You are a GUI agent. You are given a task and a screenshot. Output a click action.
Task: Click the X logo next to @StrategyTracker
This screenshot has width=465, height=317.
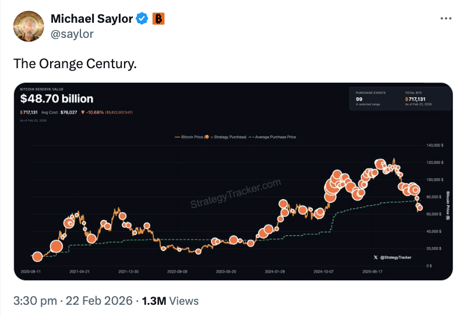click(375, 257)
